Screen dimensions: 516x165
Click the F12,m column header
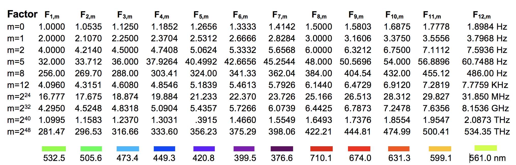(x=482, y=15)
